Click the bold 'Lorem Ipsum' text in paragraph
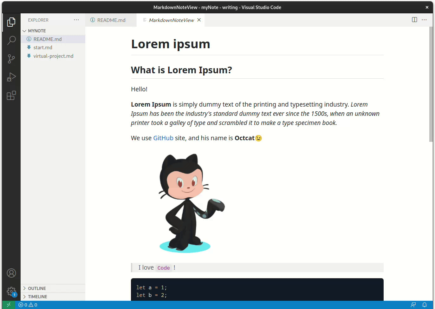This screenshot has height=309, width=435. coord(151,104)
